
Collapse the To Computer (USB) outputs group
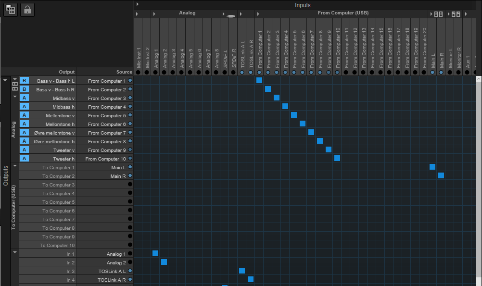click(15, 166)
